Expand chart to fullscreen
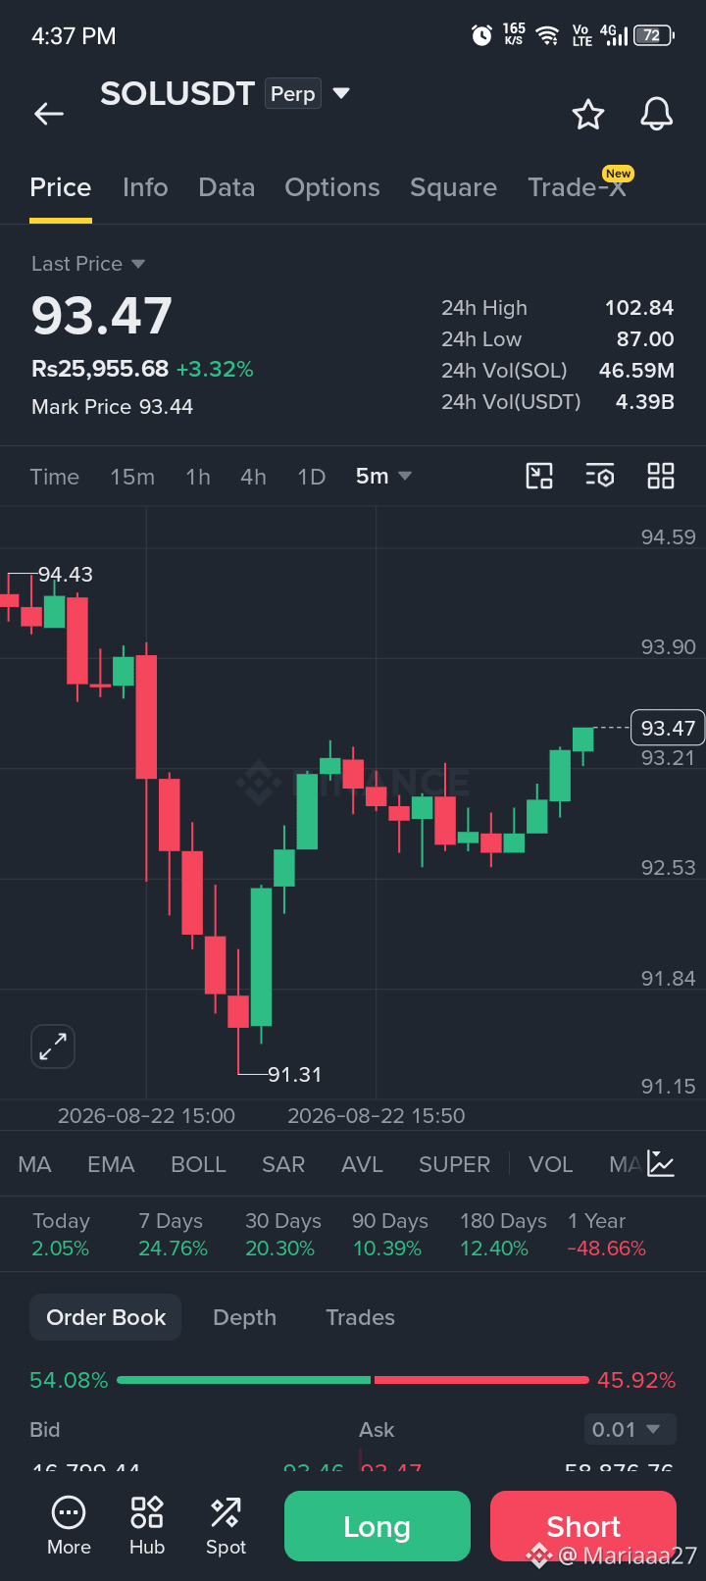 [x=53, y=1046]
